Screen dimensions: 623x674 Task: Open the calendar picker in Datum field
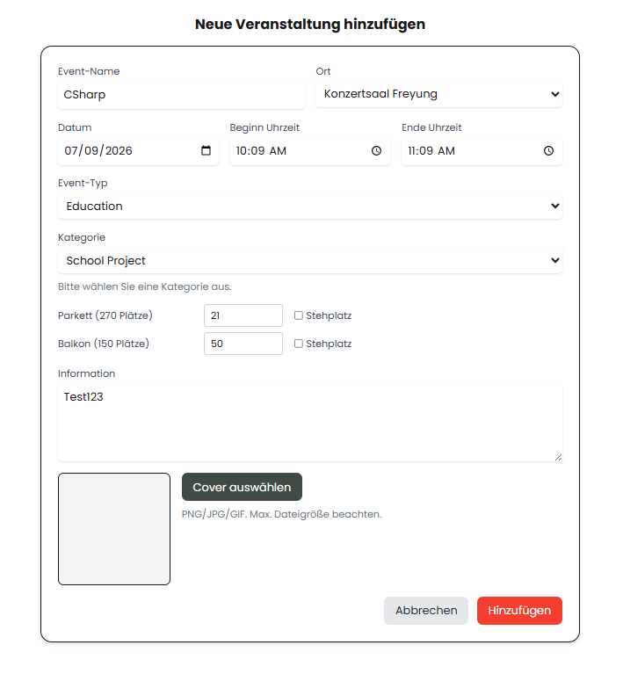[206, 150]
